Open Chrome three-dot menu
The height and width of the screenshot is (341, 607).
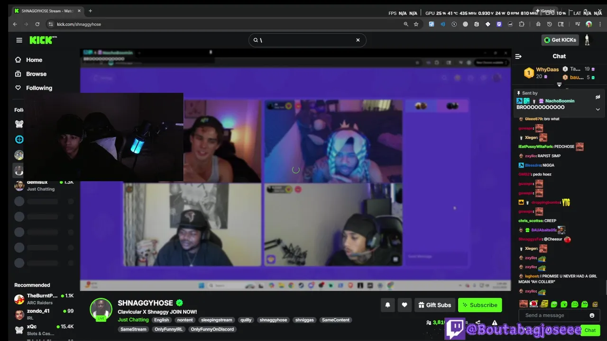599,24
